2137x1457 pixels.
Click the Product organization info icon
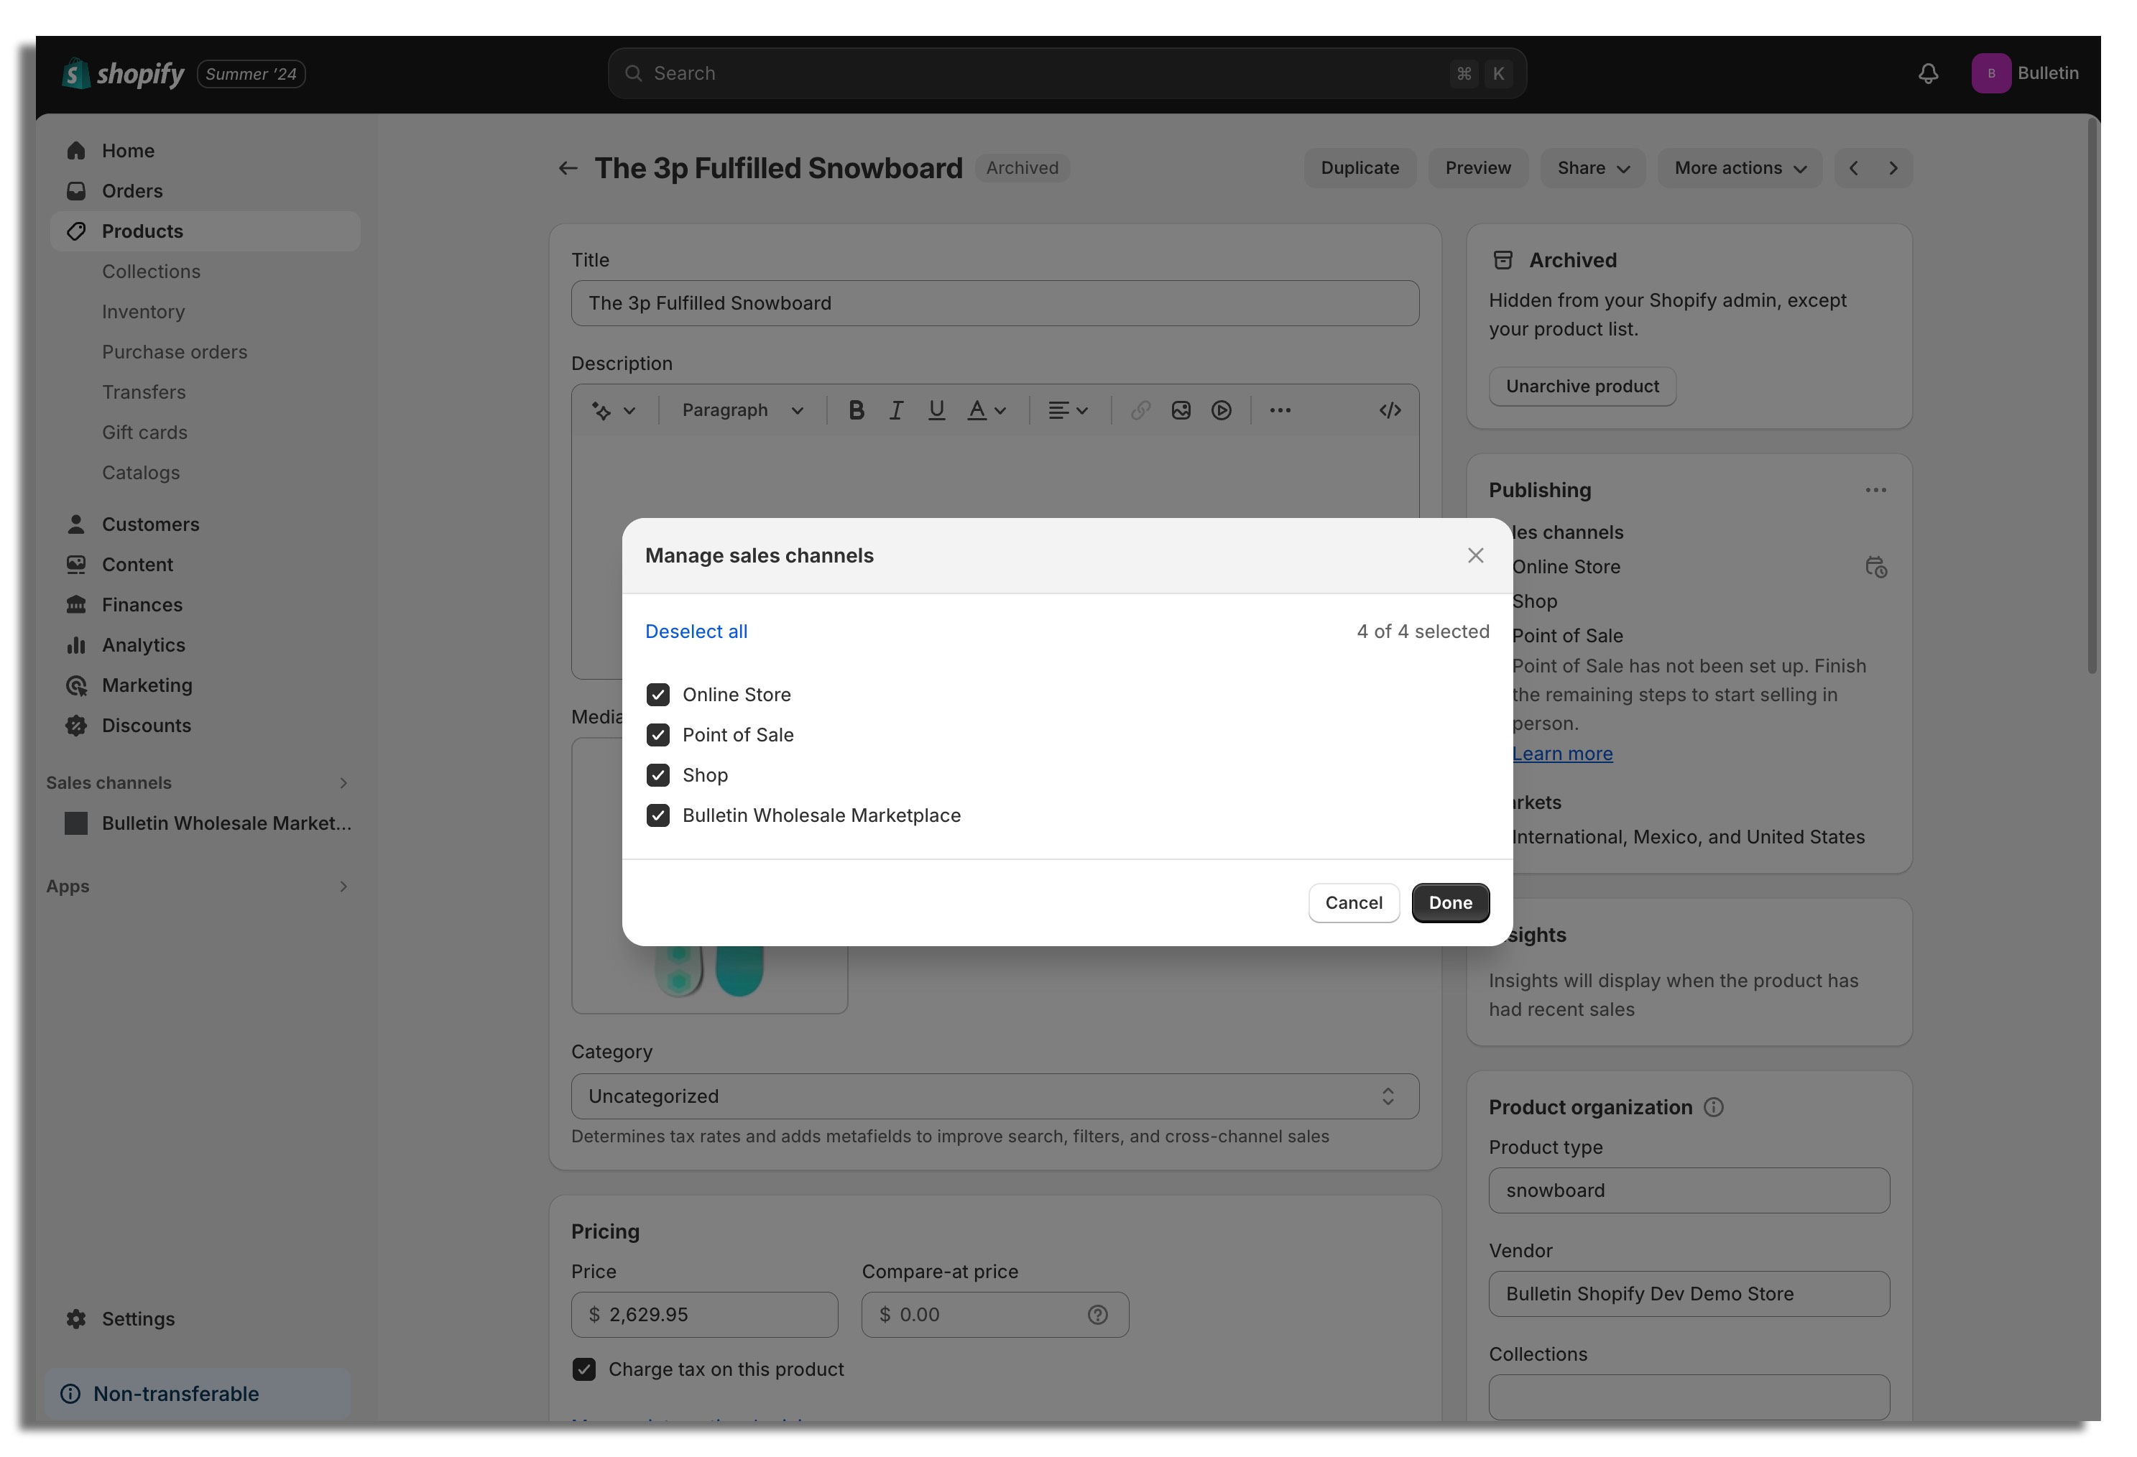click(1713, 1108)
